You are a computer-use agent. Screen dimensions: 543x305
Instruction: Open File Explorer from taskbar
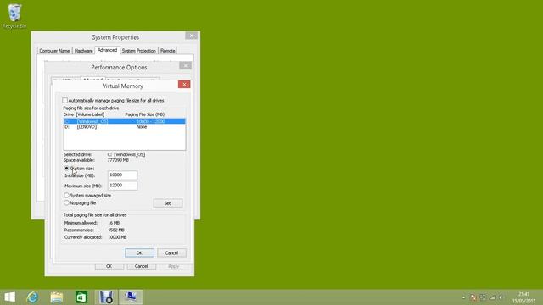[x=57, y=297]
